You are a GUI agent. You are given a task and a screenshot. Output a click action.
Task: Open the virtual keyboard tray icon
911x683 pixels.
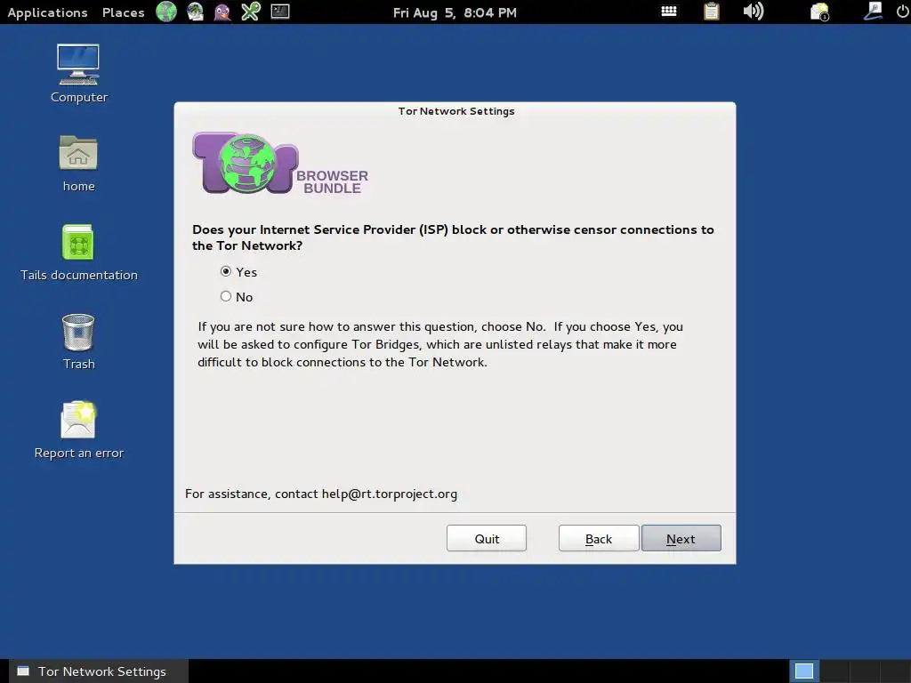tap(669, 11)
